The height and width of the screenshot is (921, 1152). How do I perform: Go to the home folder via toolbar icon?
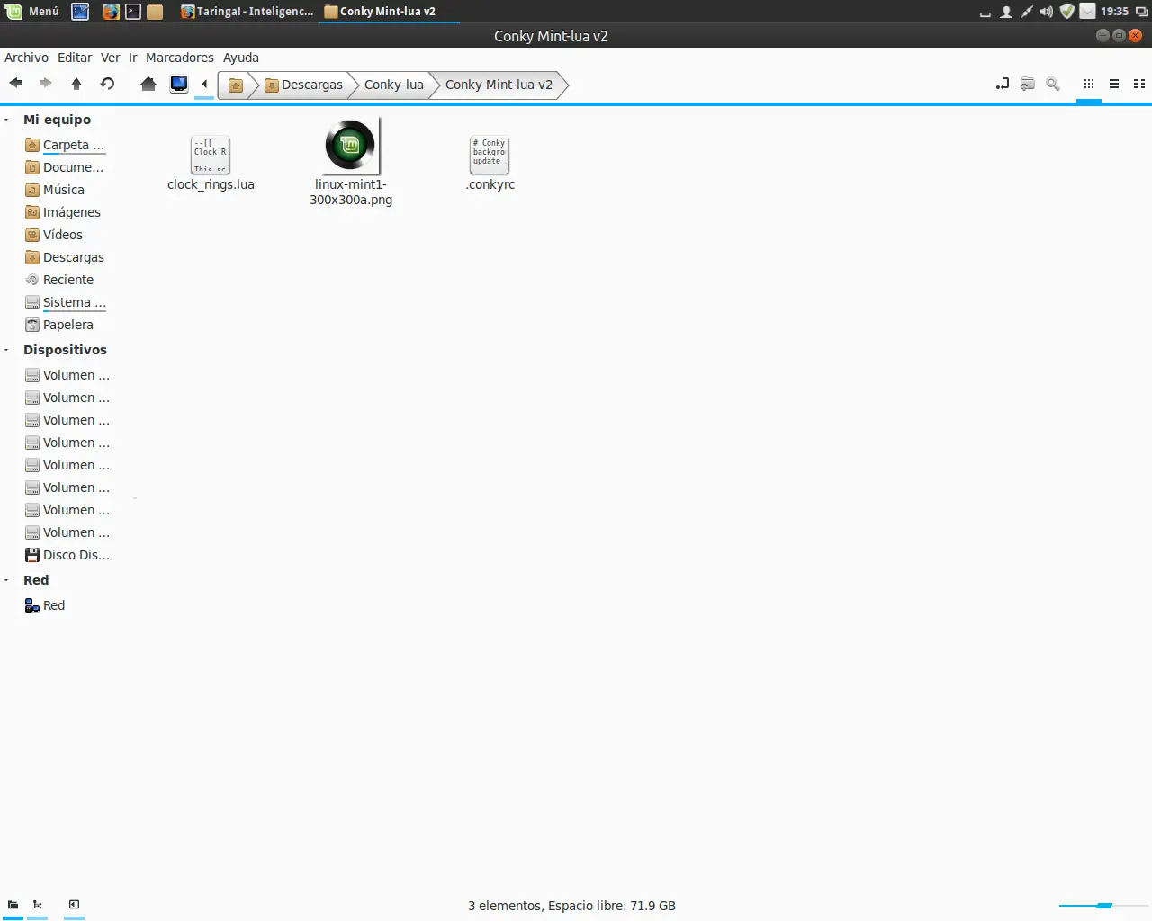[x=148, y=84]
